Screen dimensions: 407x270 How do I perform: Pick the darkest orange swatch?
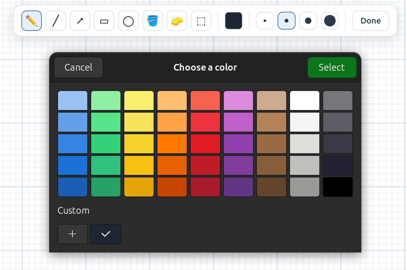coord(172,187)
